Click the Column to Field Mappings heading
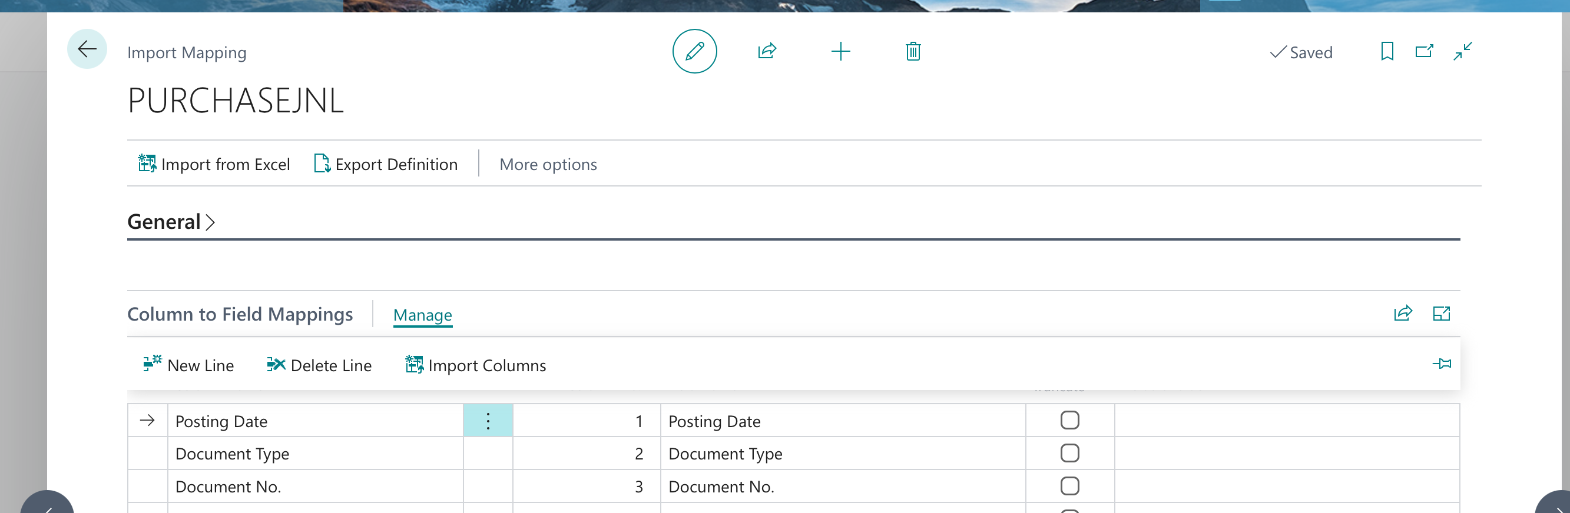 coord(240,314)
